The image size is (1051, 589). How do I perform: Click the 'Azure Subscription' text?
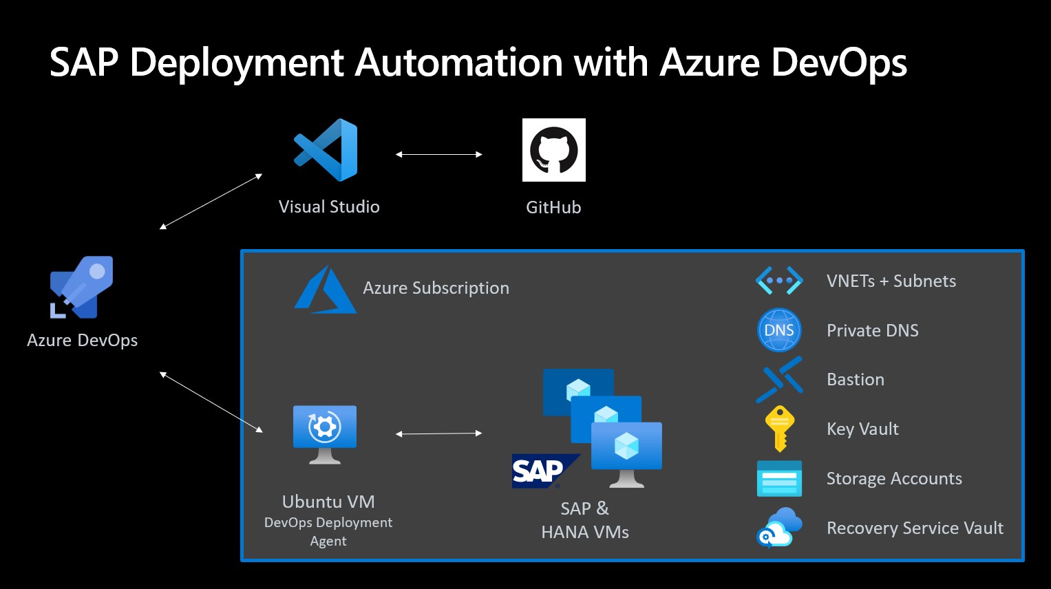click(436, 288)
